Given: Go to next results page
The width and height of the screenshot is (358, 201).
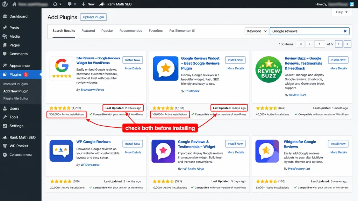Looking at the screenshot, I should coord(339,44).
